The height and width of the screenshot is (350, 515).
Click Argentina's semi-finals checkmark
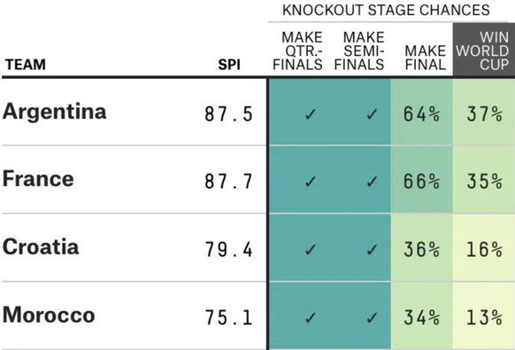coord(372,114)
